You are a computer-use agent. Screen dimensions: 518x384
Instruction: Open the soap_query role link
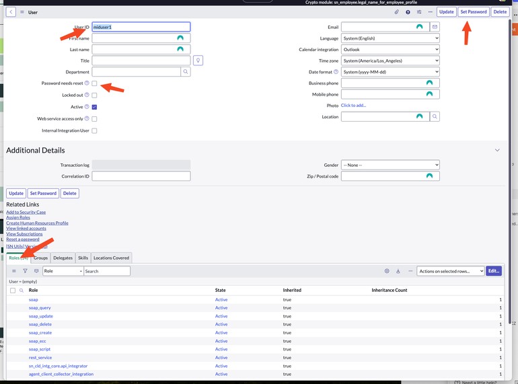[x=40, y=308]
